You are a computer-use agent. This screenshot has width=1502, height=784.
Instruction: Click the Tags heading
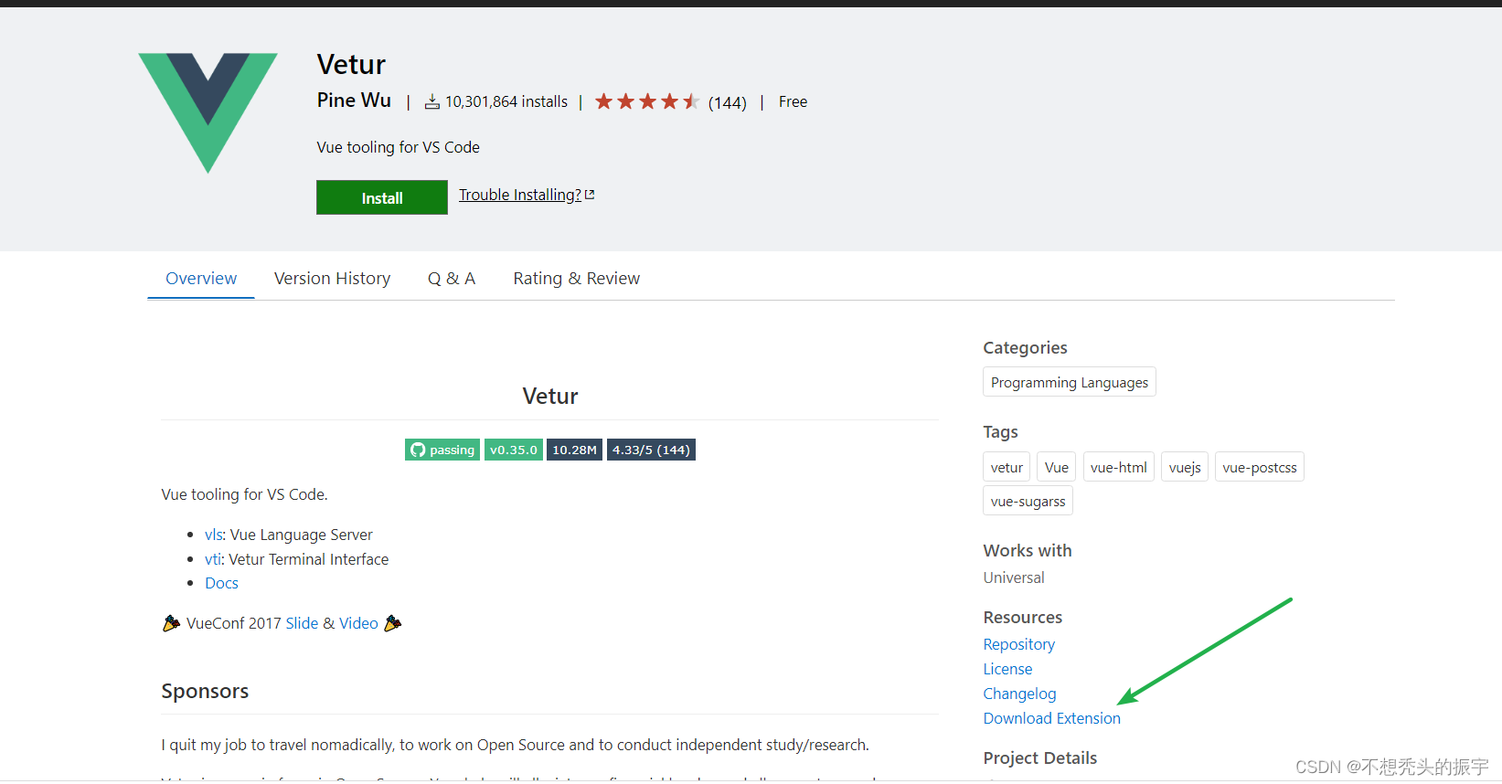pyautogui.click(x=1000, y=431)
